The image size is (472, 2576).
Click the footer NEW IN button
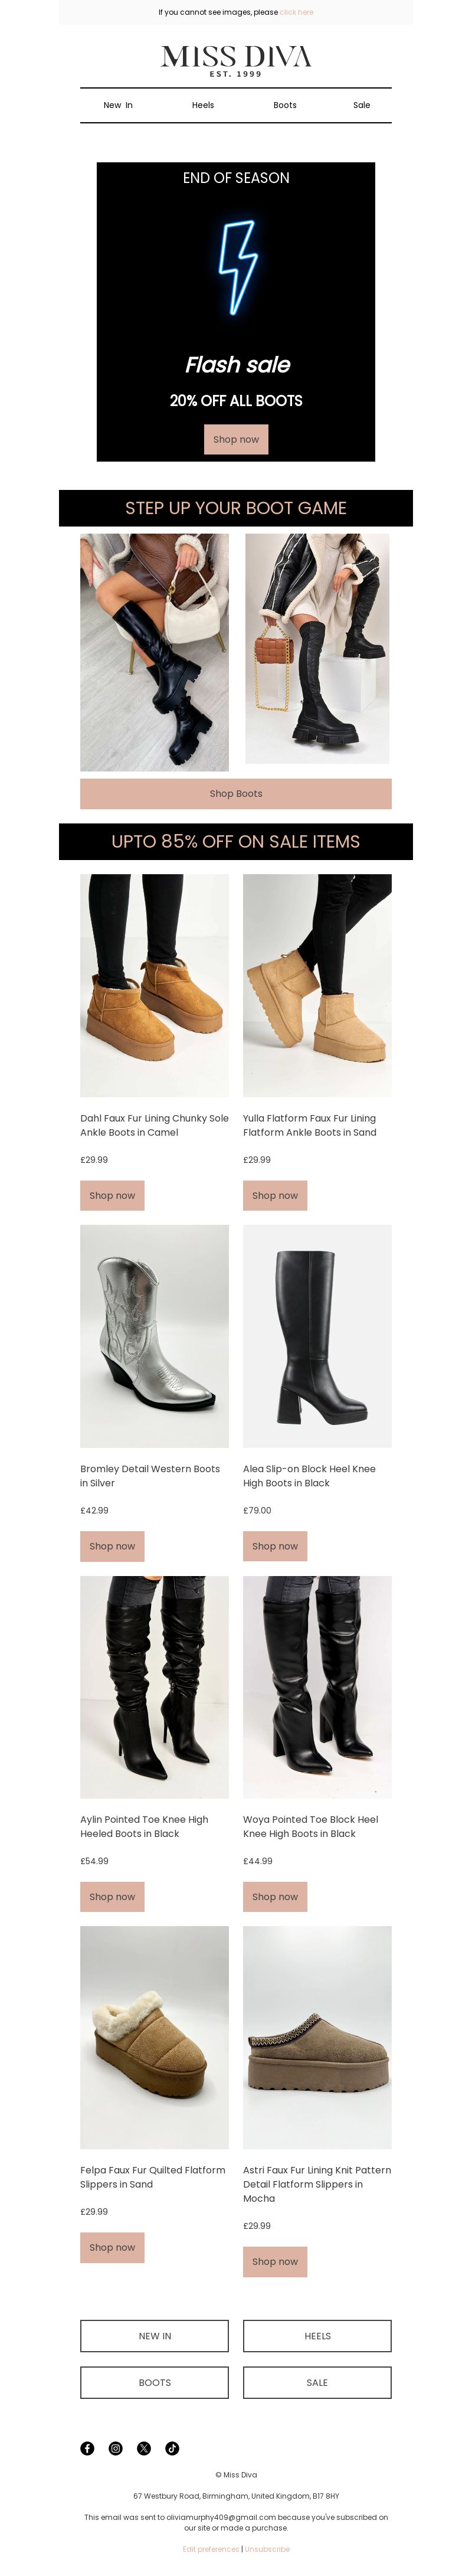[x=154, y=2336]
